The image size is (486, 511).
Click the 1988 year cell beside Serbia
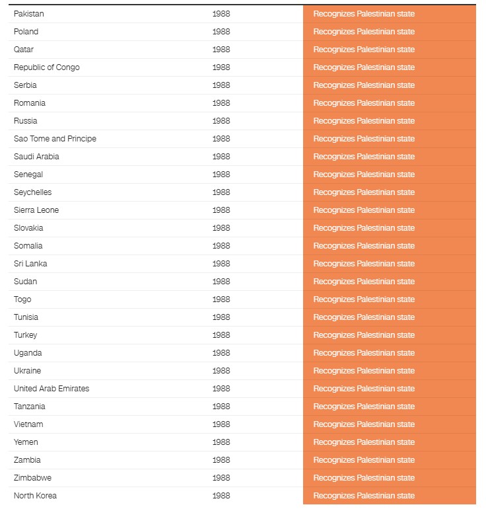click(221, 85)
